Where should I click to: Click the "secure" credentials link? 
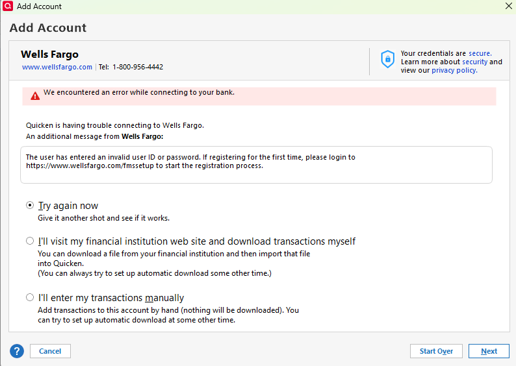pos(480,53)
